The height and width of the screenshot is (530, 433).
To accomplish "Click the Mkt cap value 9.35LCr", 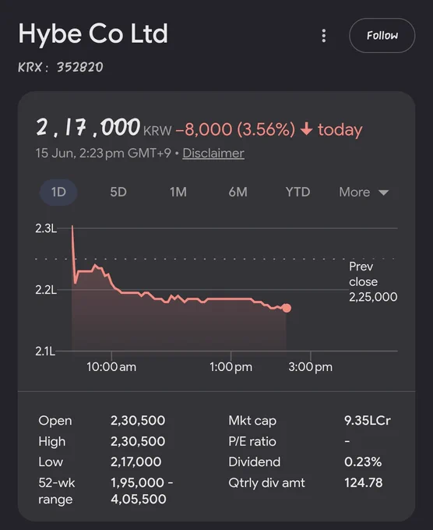I will point(368,420).
